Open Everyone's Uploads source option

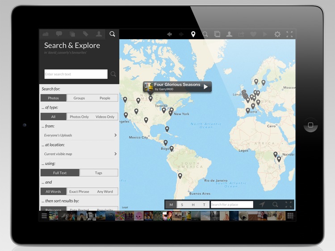click(79, 135)
